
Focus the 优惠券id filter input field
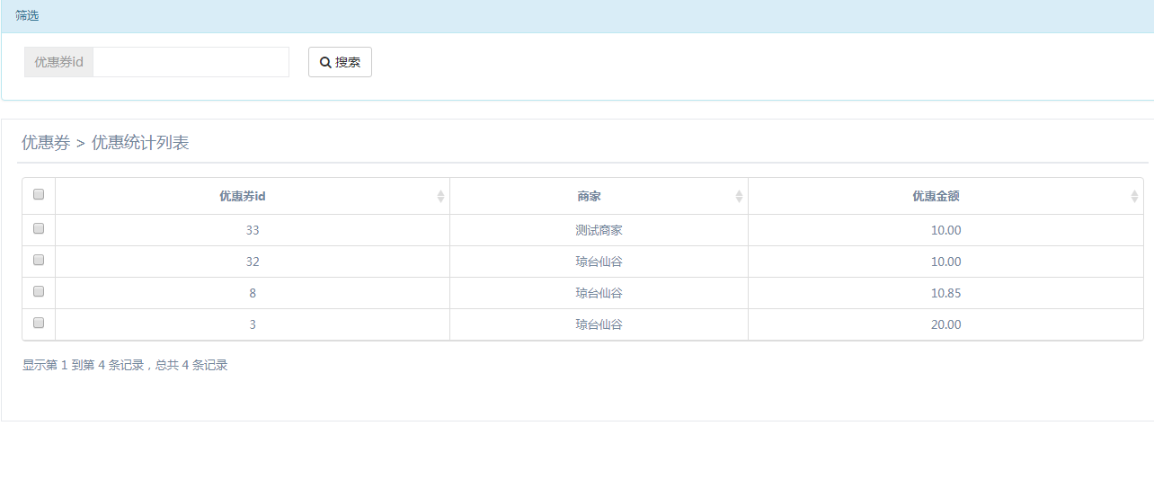[x=191, y=62]
